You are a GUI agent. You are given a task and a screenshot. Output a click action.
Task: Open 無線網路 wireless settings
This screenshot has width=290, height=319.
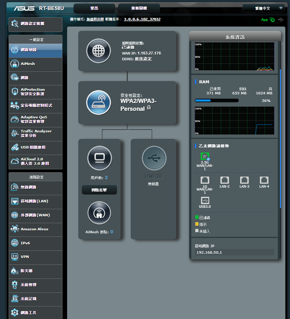(36, 188)
